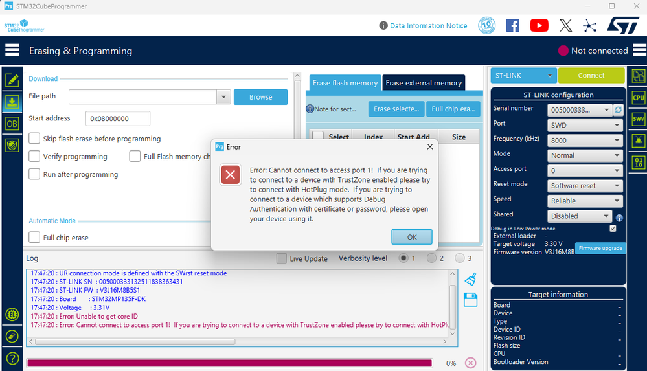This screenshot has height=371, width=647.
Task: Click the Firmware upgrade button
Action: pos(600,248)
